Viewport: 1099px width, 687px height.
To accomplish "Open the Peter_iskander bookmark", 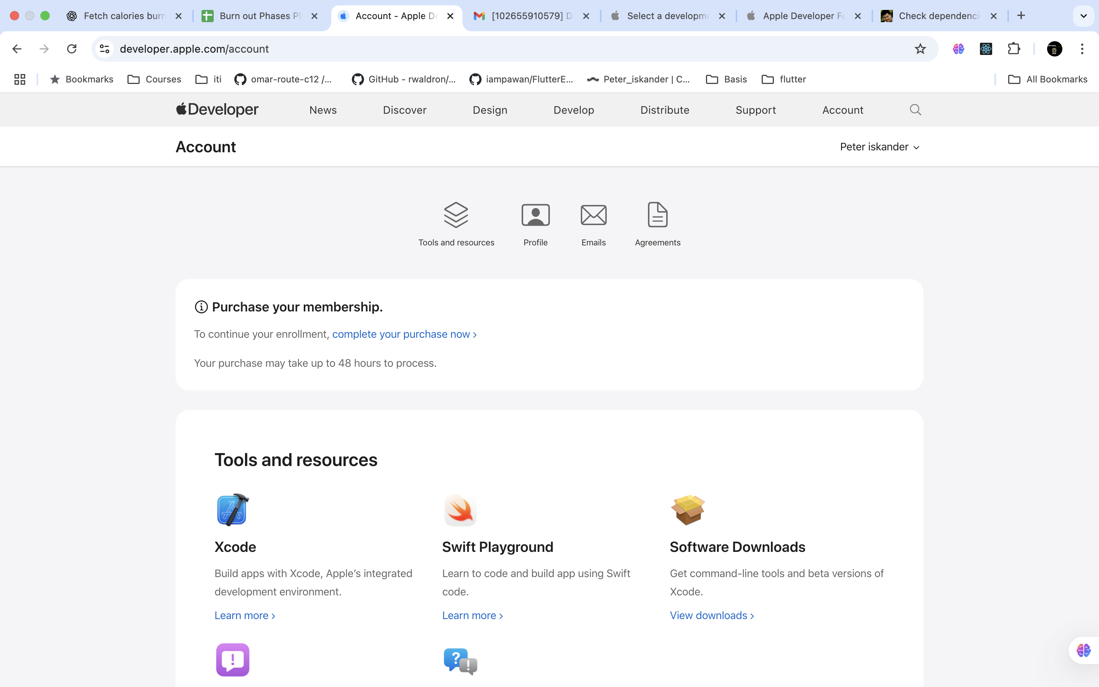I will (638, 79).
